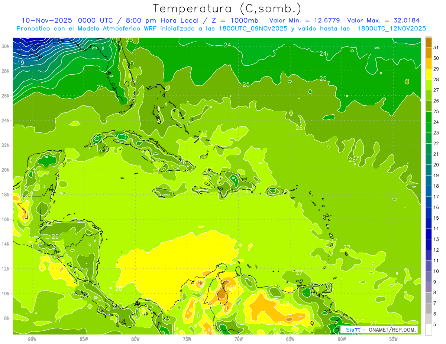Click the 80W longitude axis label

(x=135, y=339)
